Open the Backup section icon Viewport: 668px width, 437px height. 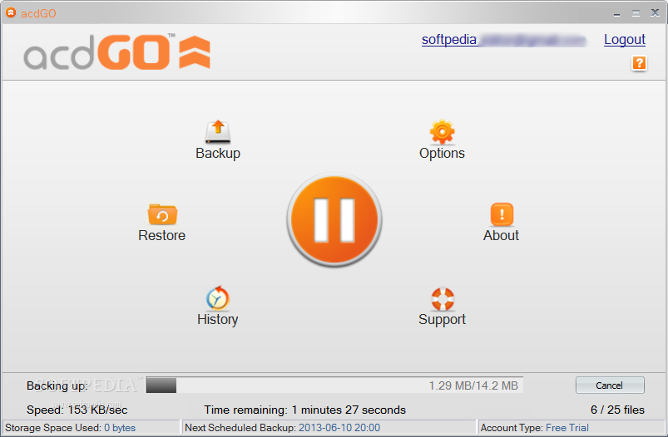(x=218, y=132)
